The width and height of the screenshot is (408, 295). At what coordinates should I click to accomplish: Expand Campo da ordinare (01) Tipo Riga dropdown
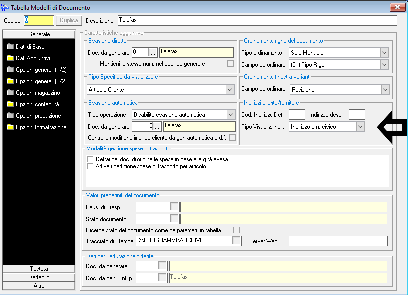point(384,65)
